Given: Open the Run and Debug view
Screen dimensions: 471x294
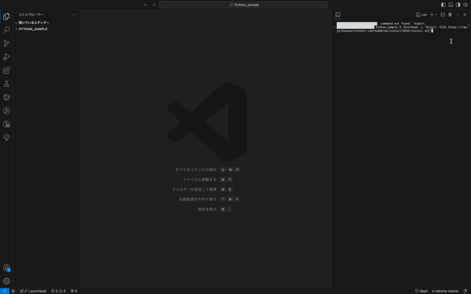Looking at the screenshot, I should [x=6, y=57].
